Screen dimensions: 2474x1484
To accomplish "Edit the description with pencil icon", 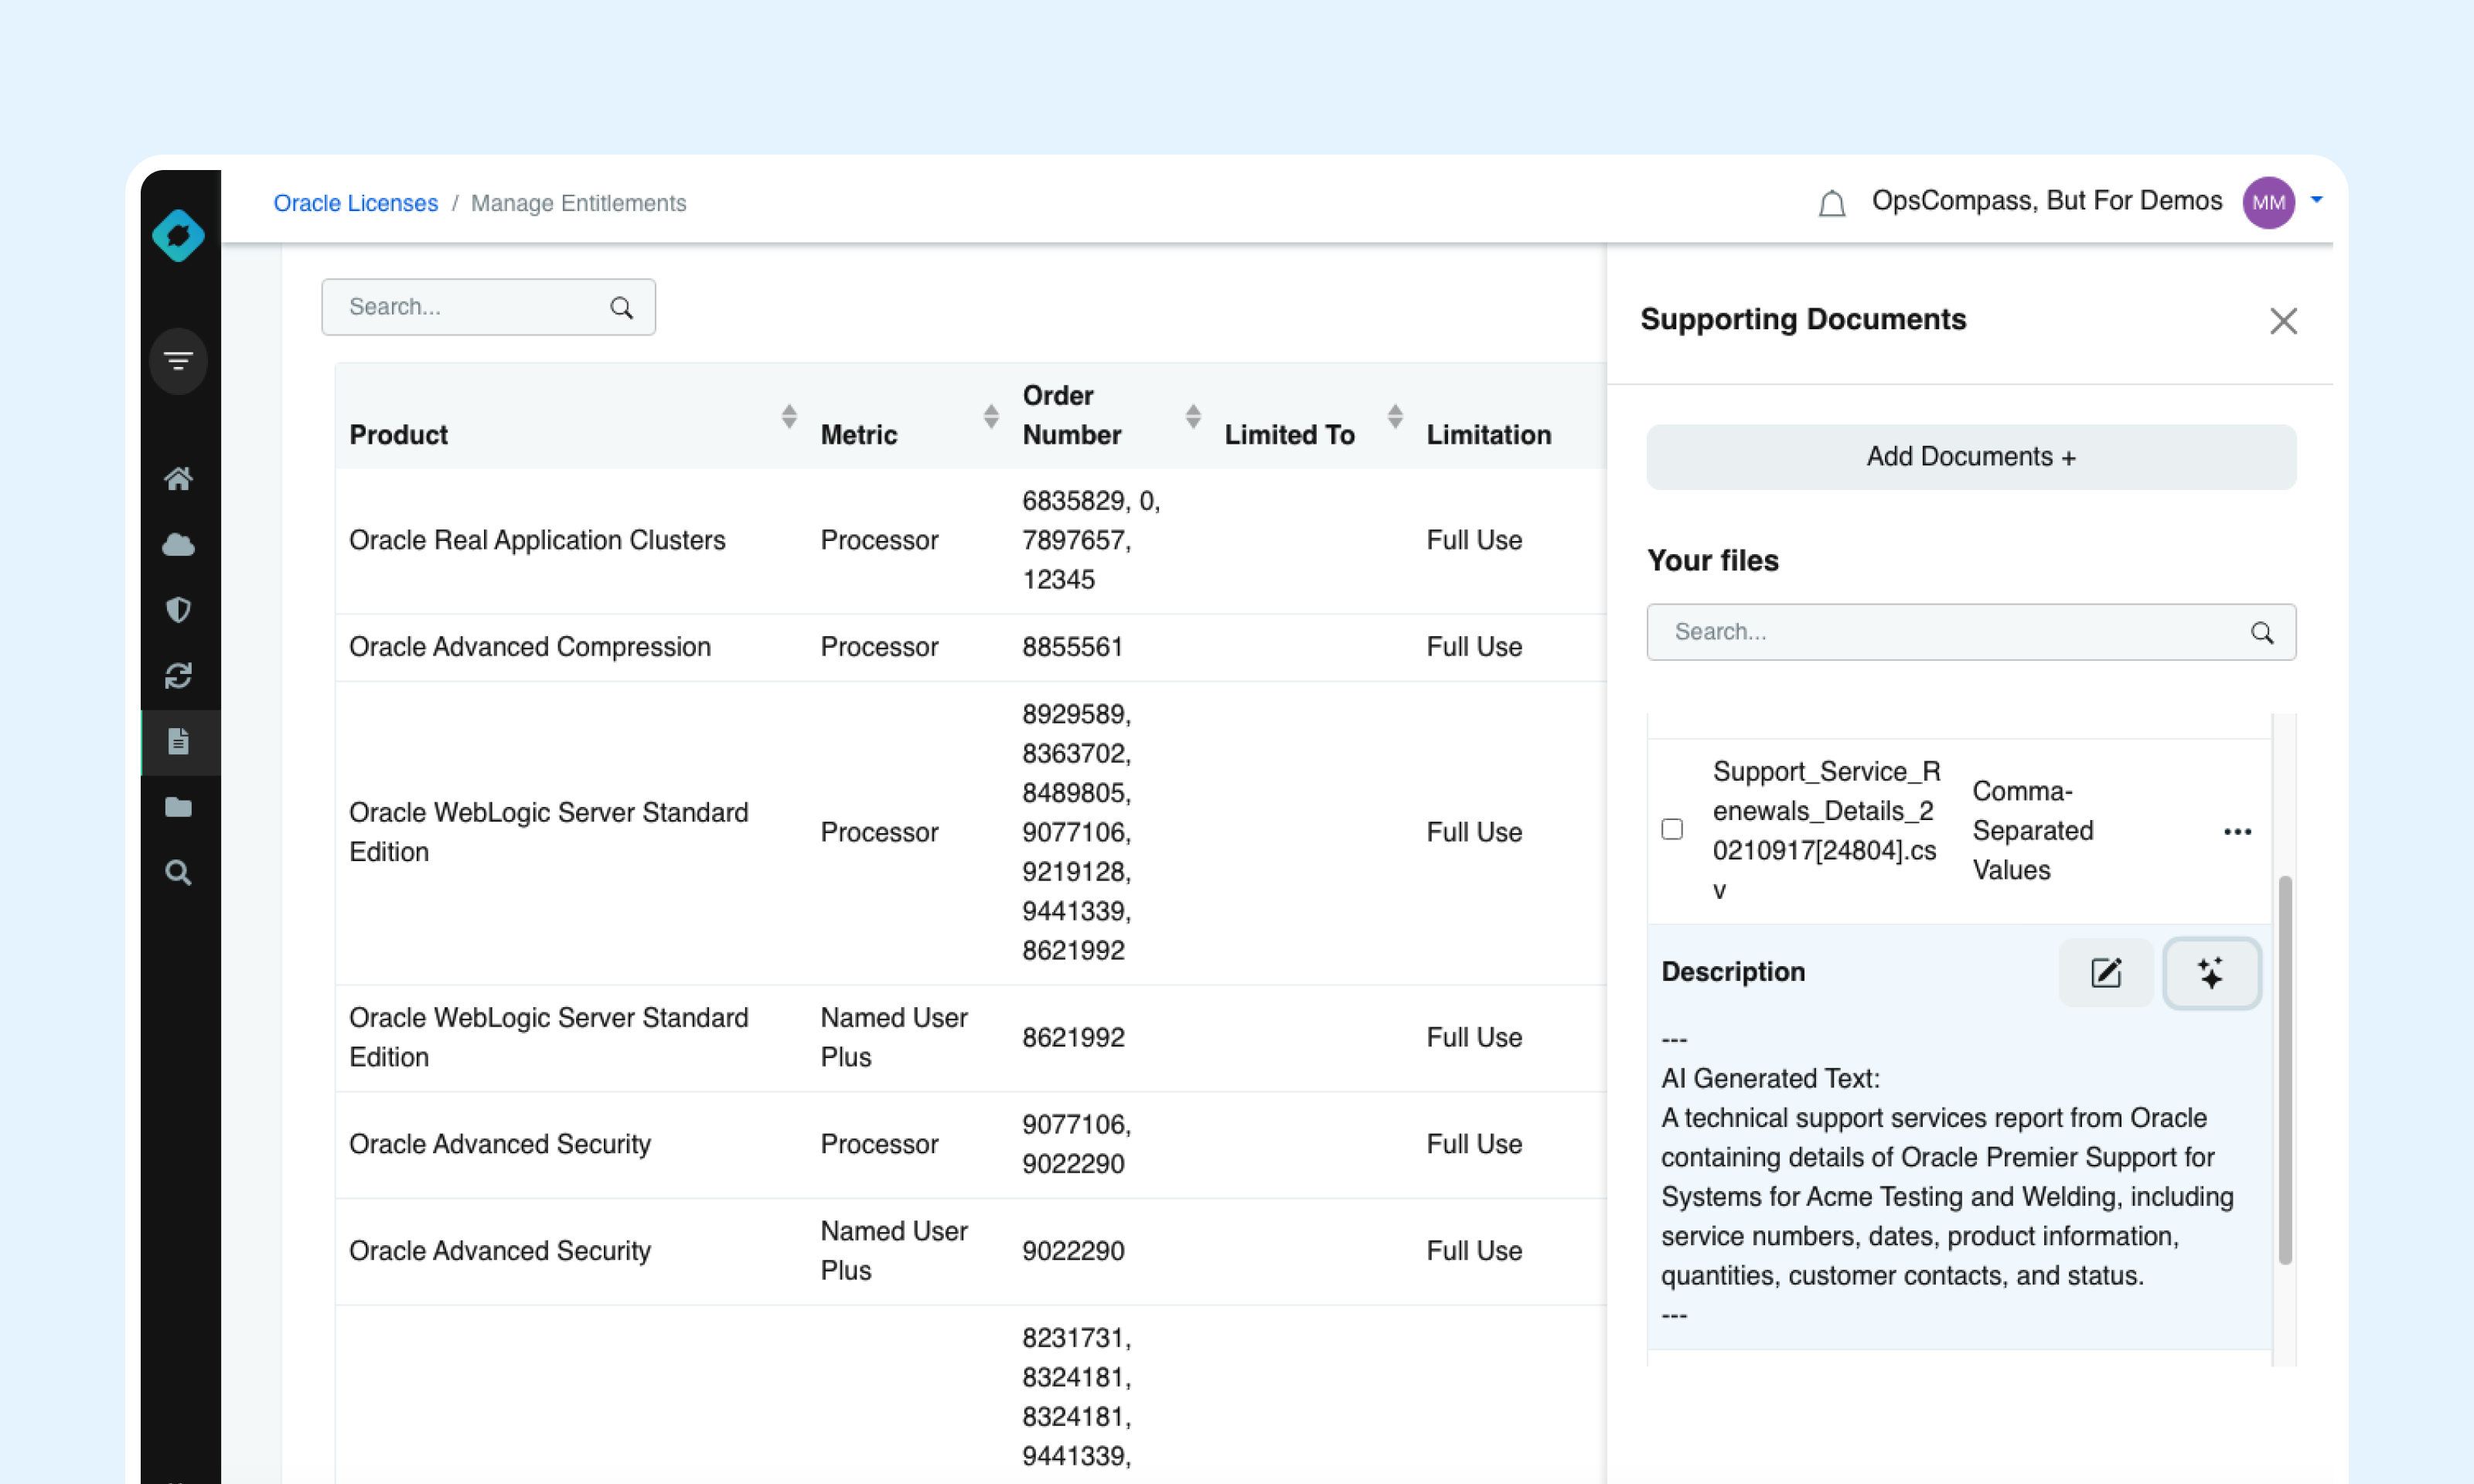I will 2106,972.
